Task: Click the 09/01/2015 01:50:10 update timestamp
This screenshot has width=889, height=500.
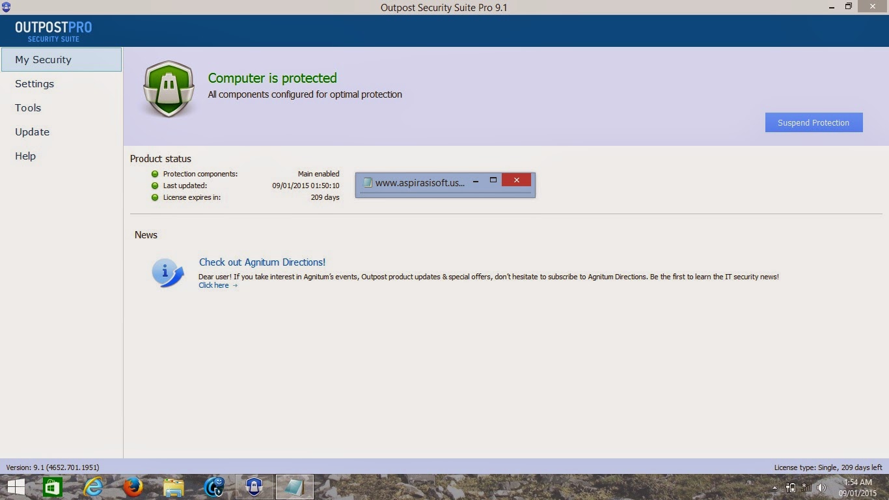Action: coord(306,186)
